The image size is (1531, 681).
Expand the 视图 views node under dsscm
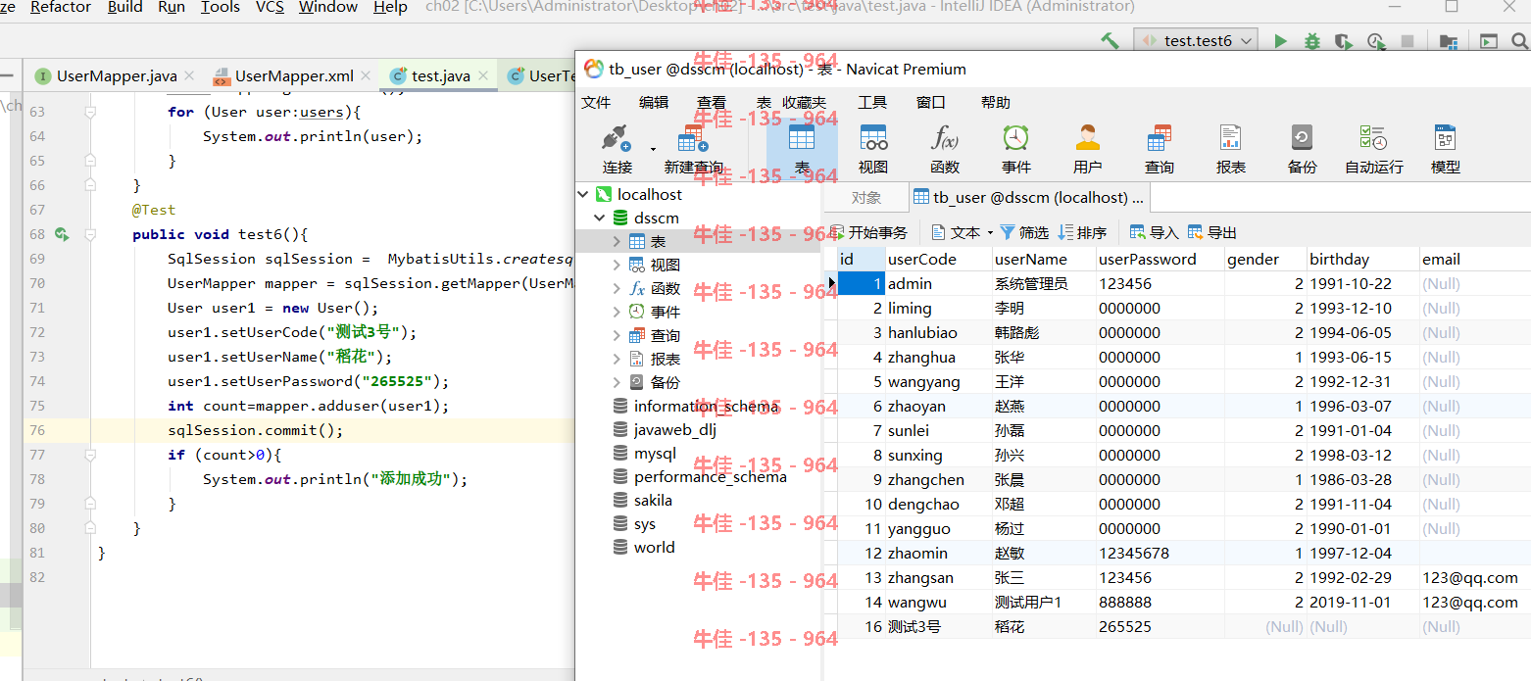tap(616, 265)
